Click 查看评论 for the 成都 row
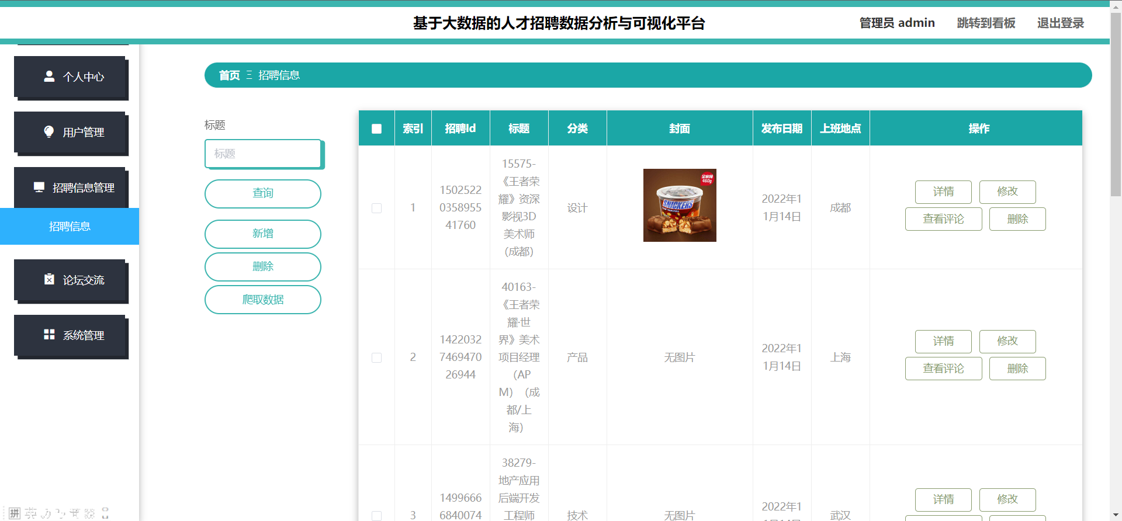The height and width of the screenshot is (521, 1122). 943,219
